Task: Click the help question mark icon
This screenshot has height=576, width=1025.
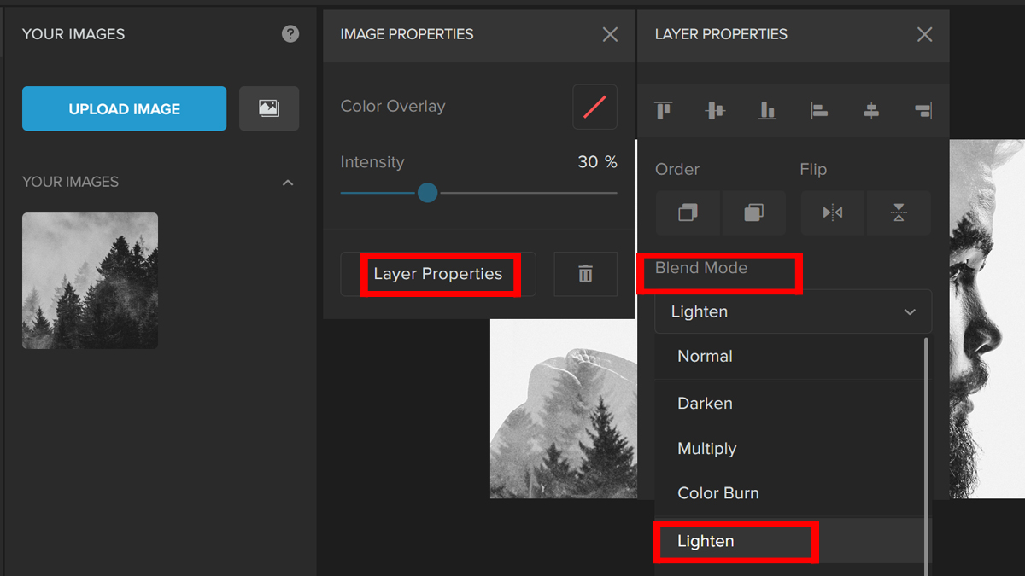Action: click(x=290, y=34)
